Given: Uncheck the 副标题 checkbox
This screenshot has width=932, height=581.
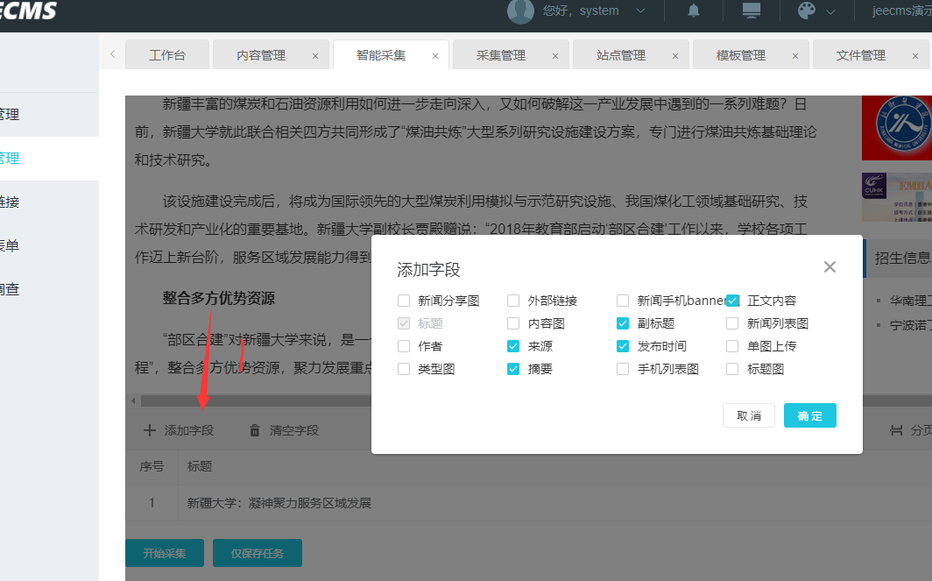Looking at the screenshot, I should [x=622, y=323].
